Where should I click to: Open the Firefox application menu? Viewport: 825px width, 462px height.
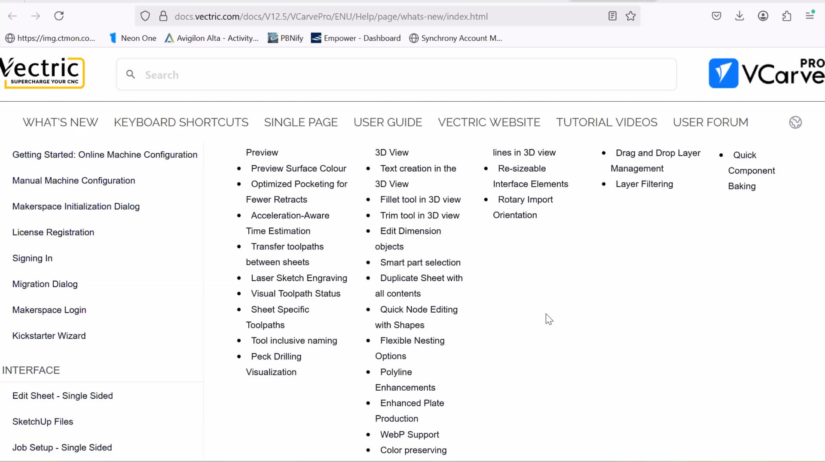pyautogui.click(x=810, y=16)
